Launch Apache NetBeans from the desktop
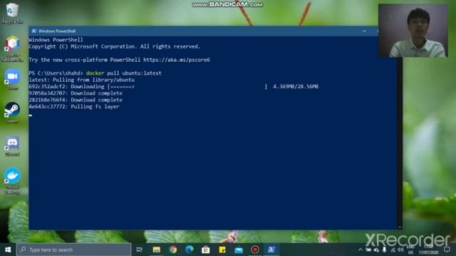 (12, 48)
